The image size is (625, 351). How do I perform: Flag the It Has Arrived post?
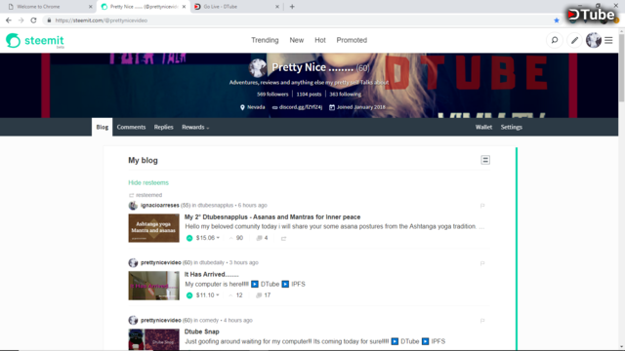pyautogui.click(x=482, y=263)
